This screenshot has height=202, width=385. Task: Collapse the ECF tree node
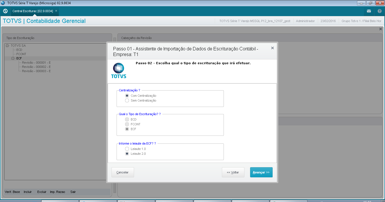click(13, 58)
